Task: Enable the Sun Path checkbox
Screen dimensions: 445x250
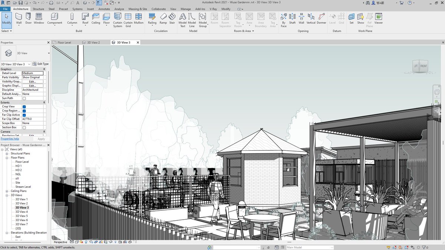Action: pyautogui.click(x=24, y=98)
